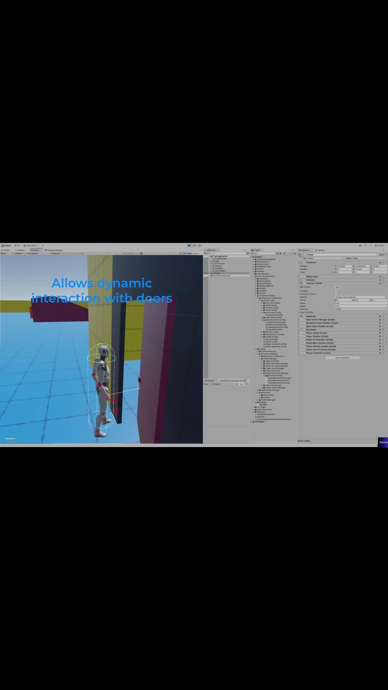Click the Console Clear button
This screenshot has height=690, width=388.
[x=206, y=384]
